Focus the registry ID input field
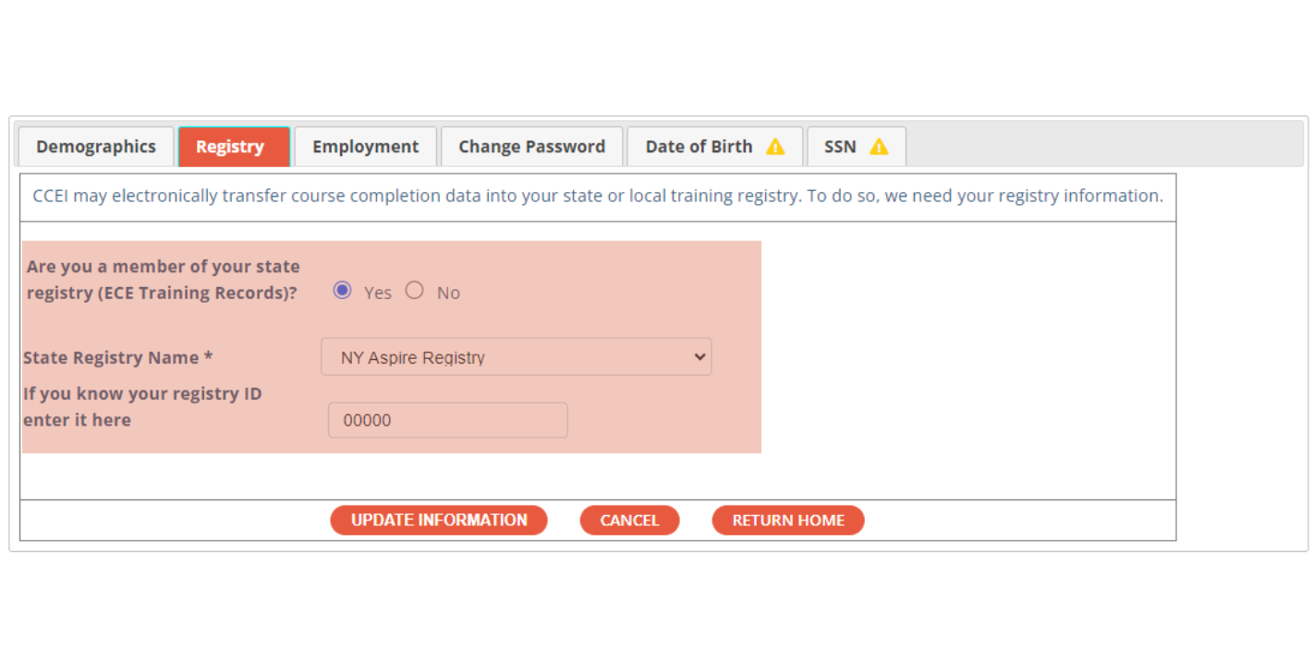Image resolution: width=1314 pixels, height=671 pixels. click(447, 421)
